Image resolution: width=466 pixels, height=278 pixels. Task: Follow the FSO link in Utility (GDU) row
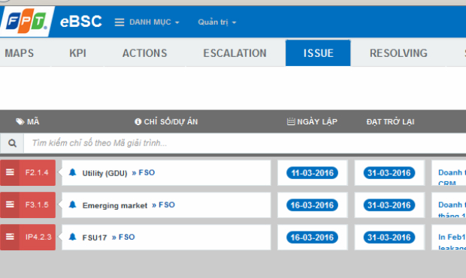tap(147, 172)
